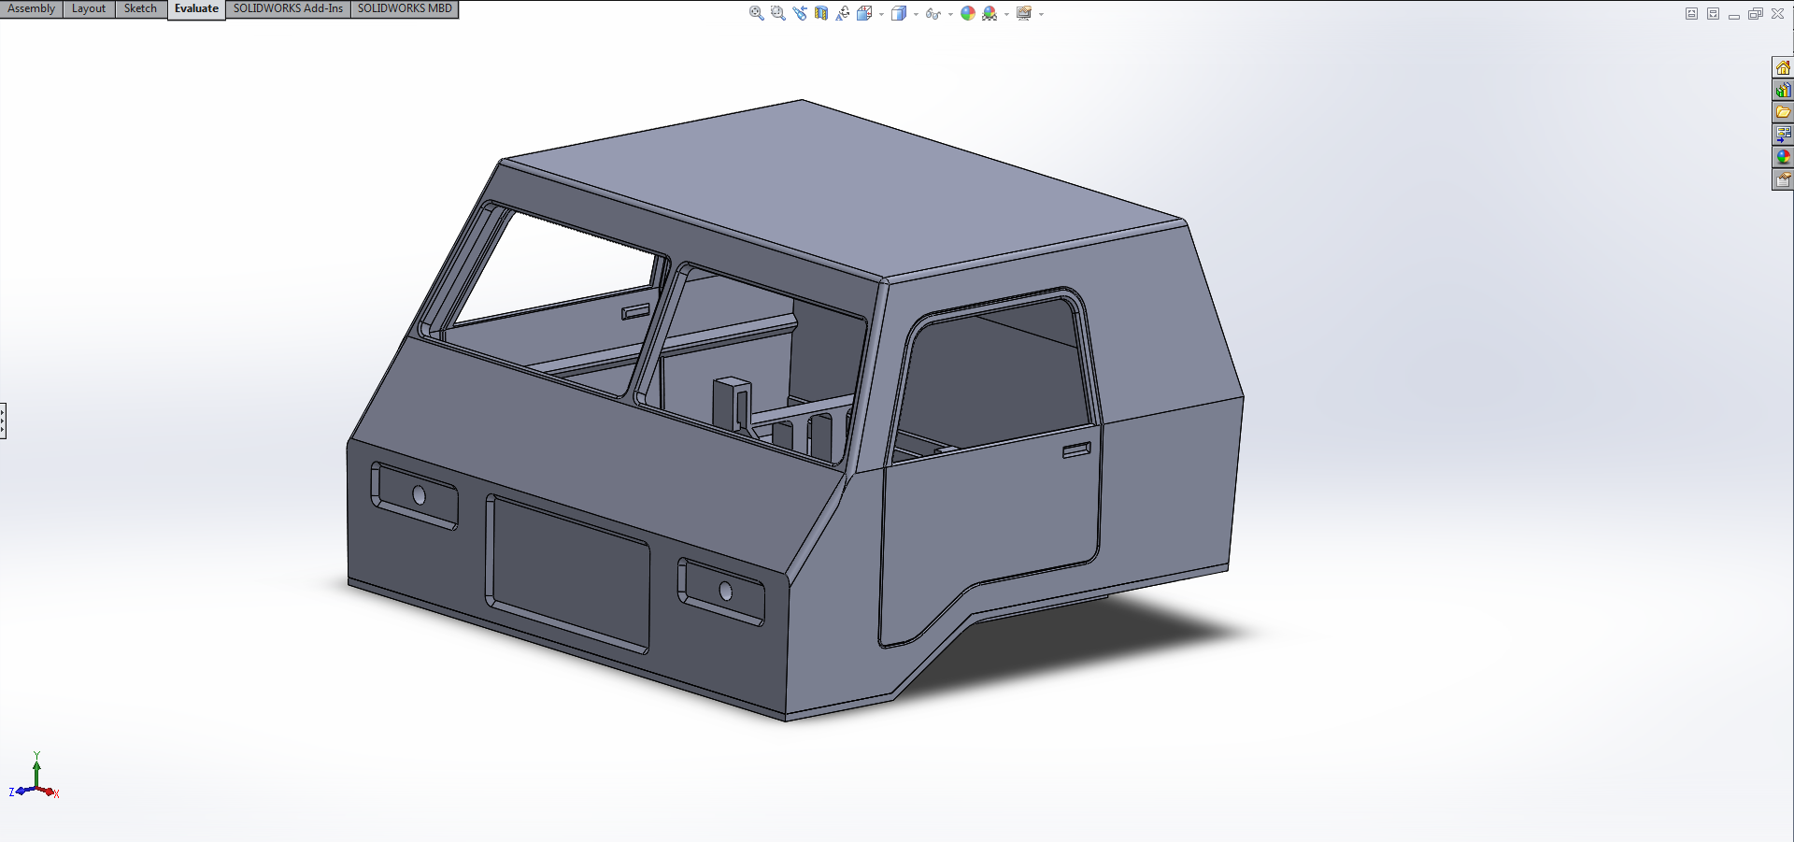Switch to the Sketch tab
1794x842 pixels.
pyautogui.click(x=140, y=8)
